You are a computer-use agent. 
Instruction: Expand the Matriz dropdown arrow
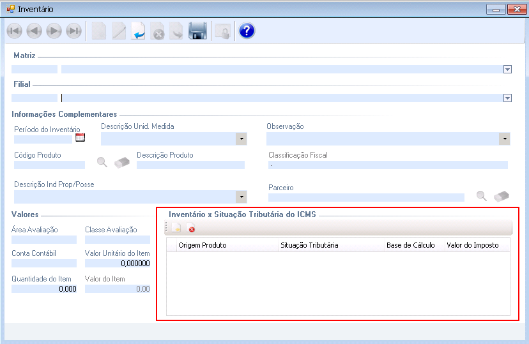[507, 70]
